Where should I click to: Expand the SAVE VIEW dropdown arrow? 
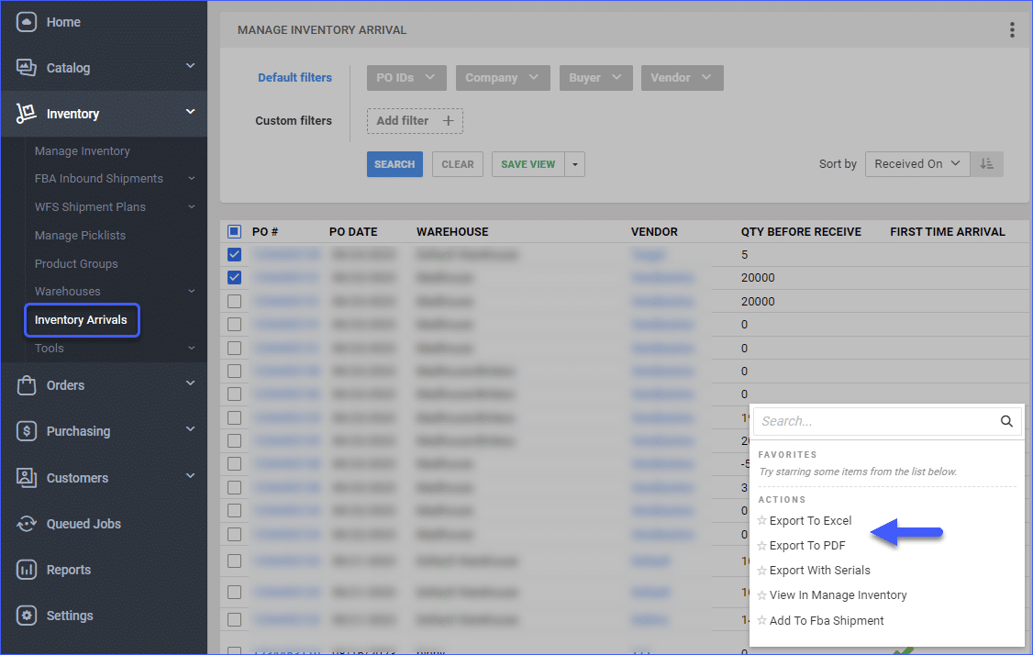pyautogui.click(x=575, y=163)
